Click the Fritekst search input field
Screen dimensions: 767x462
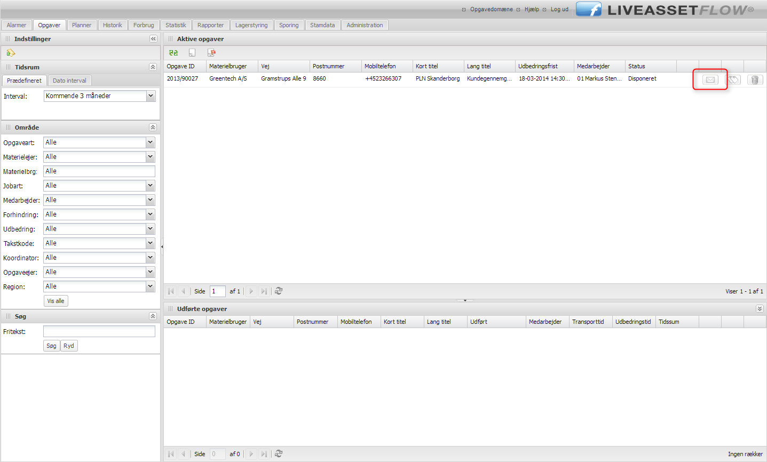(99, 332)
